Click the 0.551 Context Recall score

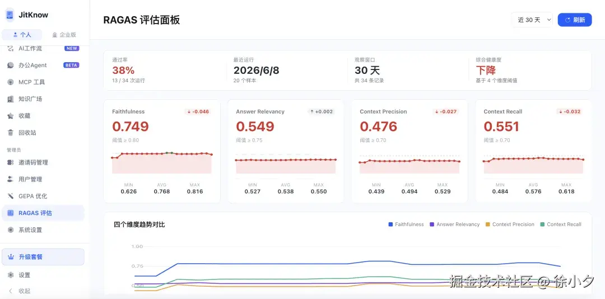[x=501, y=127]
